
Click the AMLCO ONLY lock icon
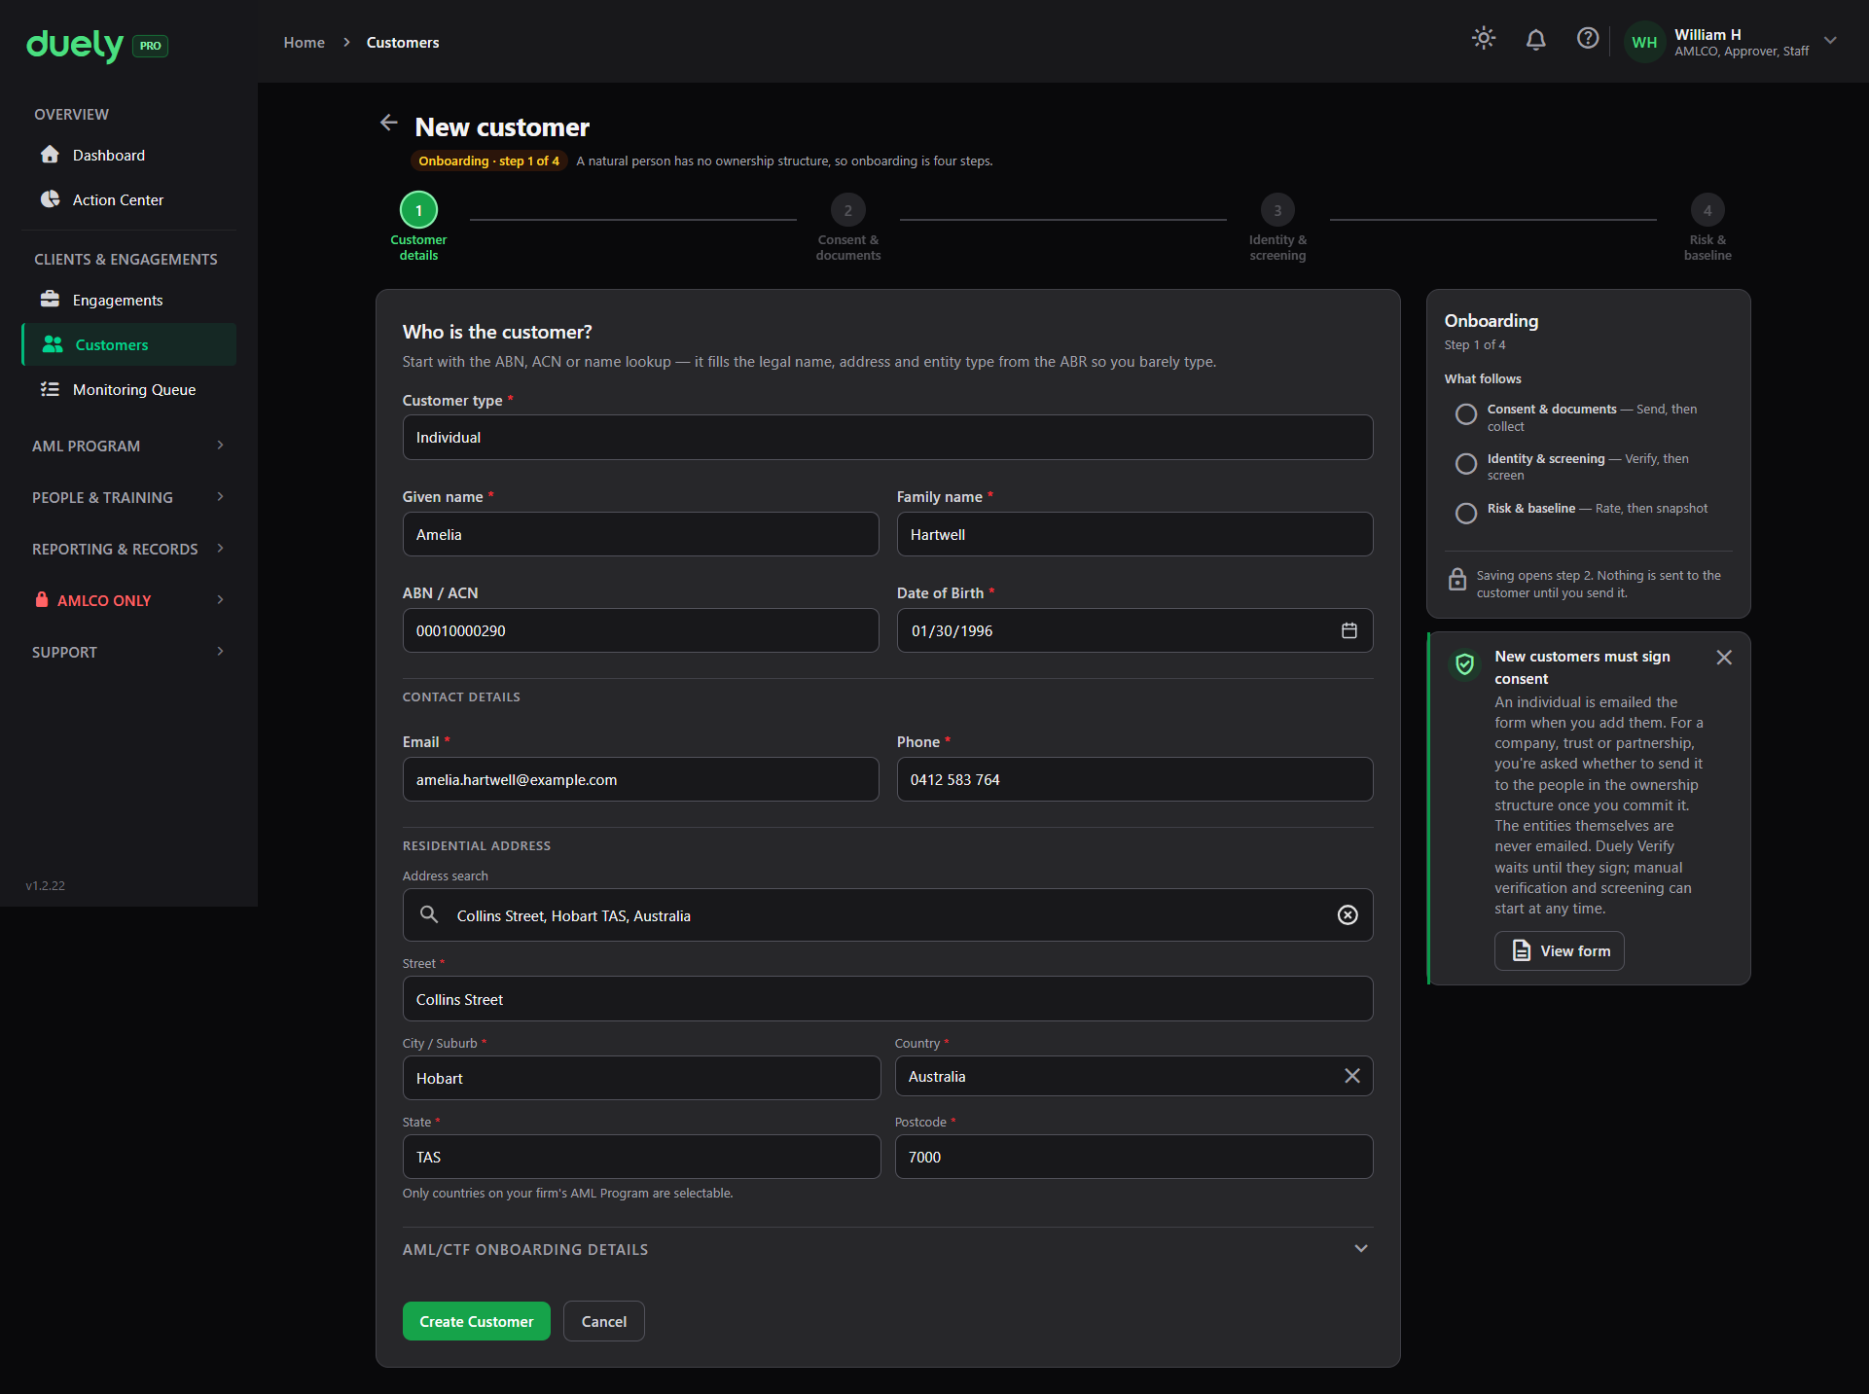(x=42, y=599)
